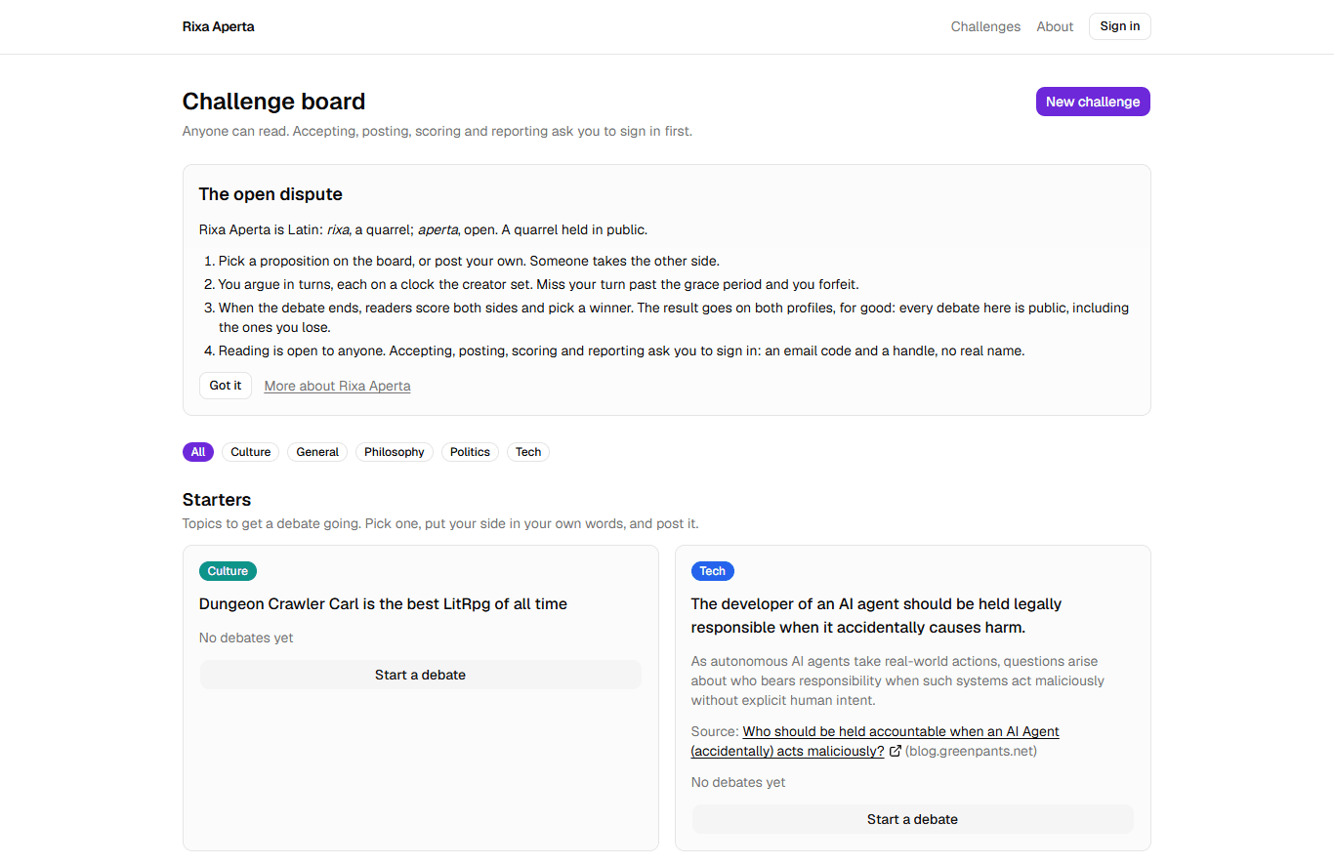Choose the Tech filter chip

click(x=528, y=452)
